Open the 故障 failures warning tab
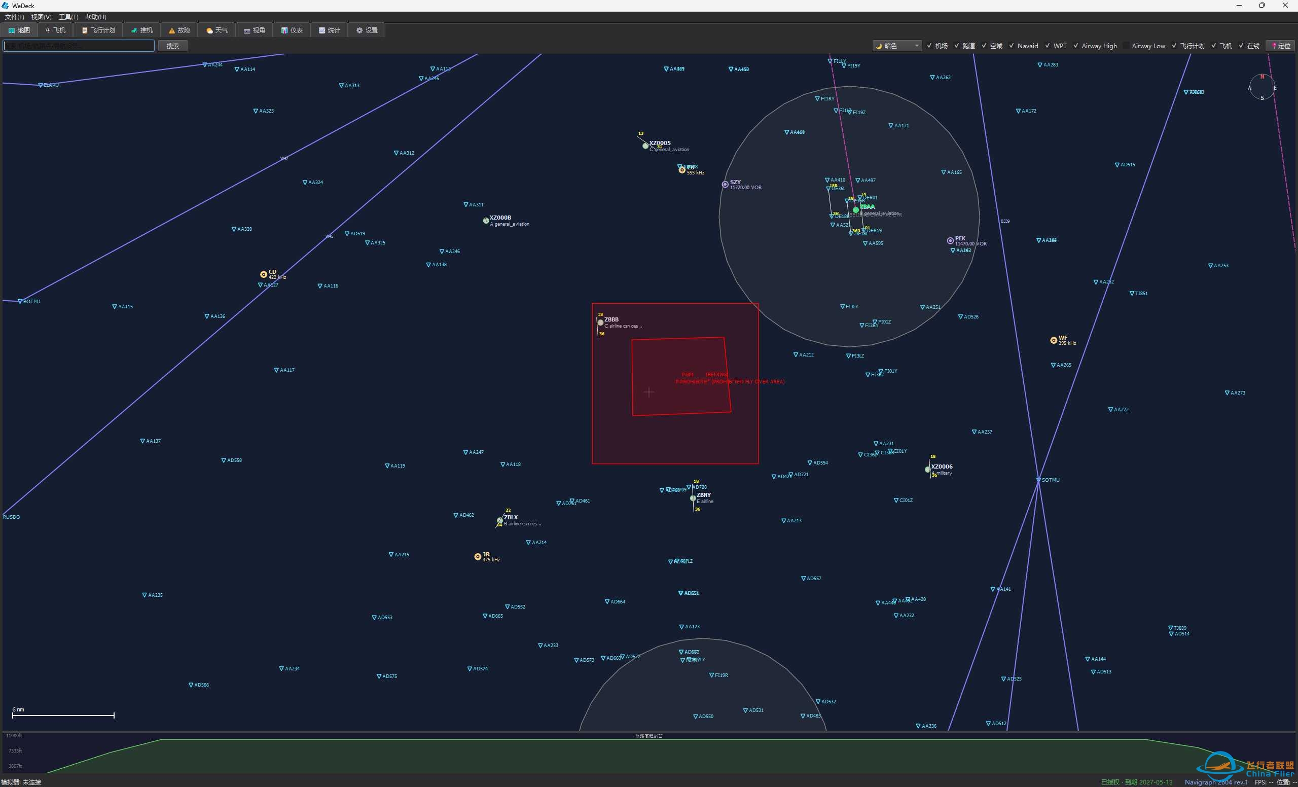 (x=179, y=30)
